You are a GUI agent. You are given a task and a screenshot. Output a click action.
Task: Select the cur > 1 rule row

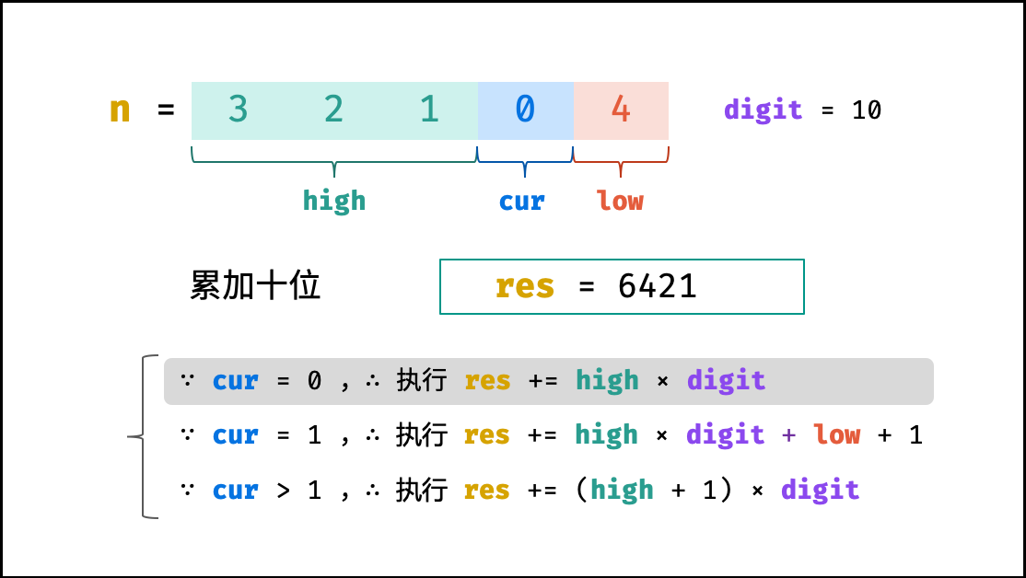(x=519, y=490)
